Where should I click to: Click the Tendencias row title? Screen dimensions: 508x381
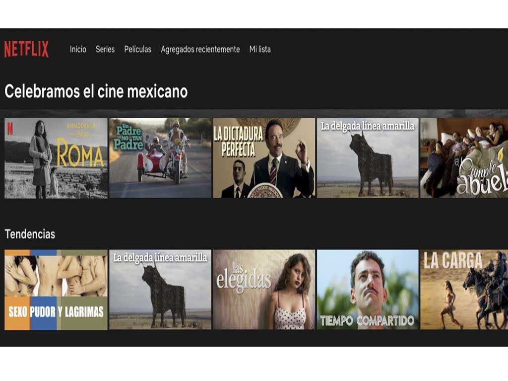(30, 234)
